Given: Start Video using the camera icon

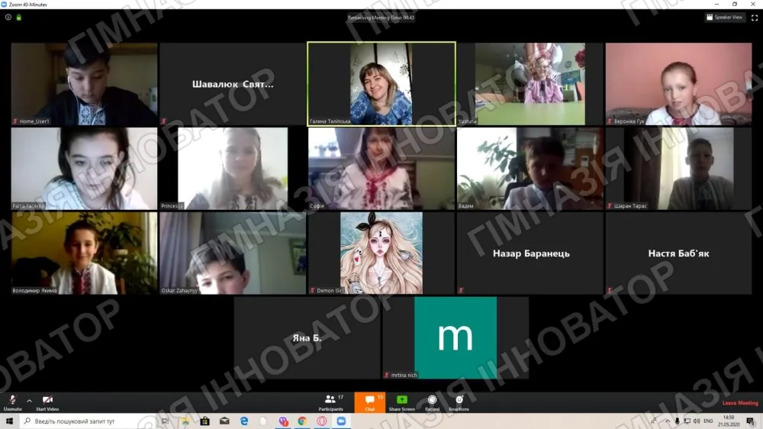Looking at the screenshot, I should tap(47, 403).
